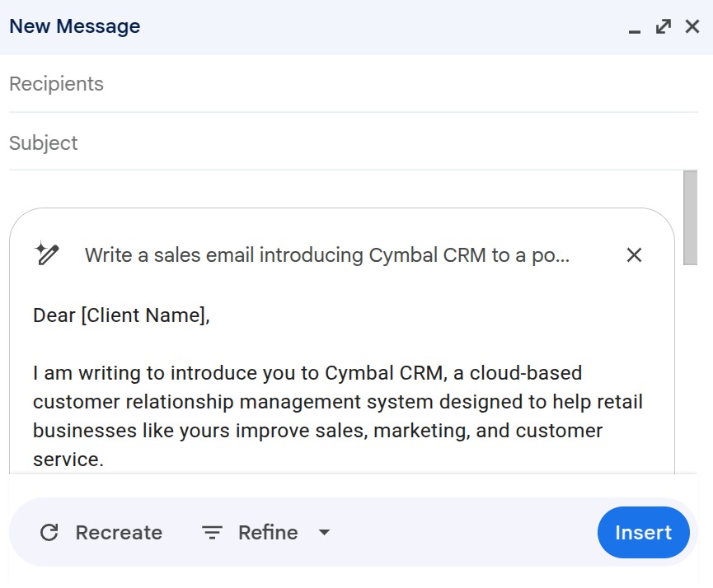
Task: Click the scrollbar track below the thumb
Action: [691, 371]
